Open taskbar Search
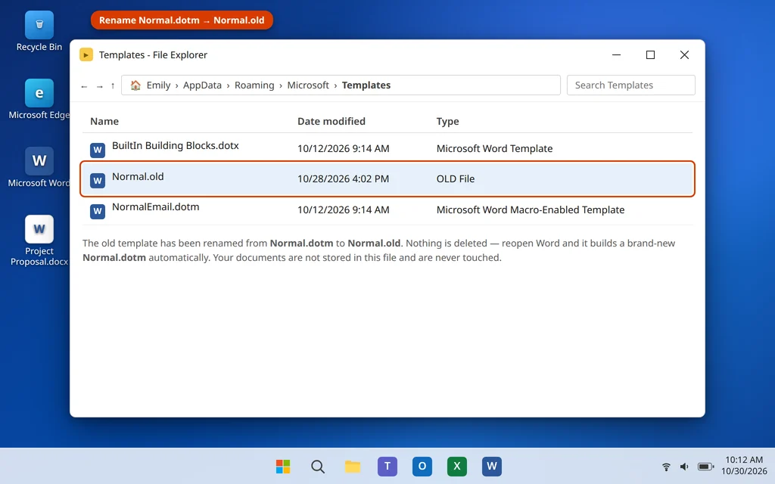Image resolution: width=775 pixels, height=484 pixels. (x=318, y=466)
